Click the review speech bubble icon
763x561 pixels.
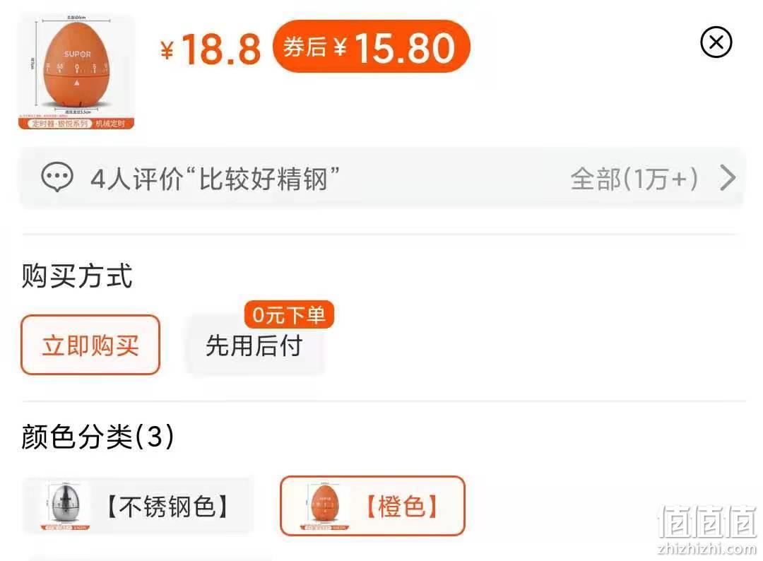coord(57,177)
